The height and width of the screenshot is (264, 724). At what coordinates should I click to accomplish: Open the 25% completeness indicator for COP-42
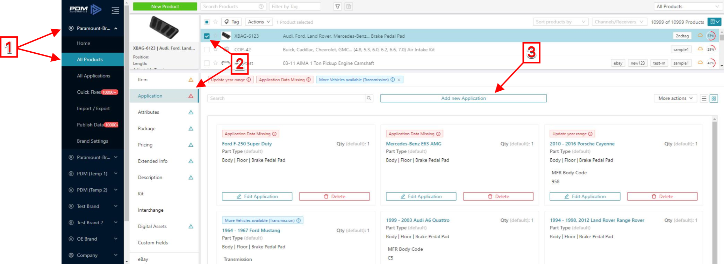711,49
